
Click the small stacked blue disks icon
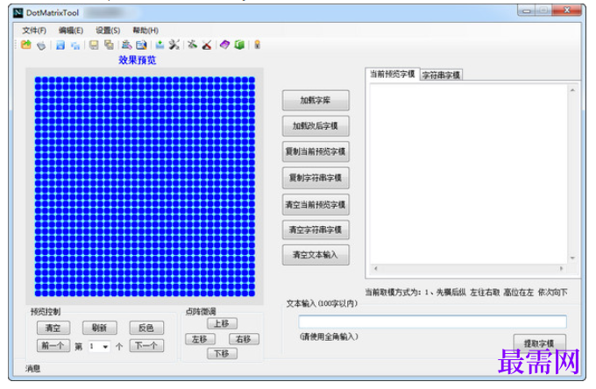[75, 46]
